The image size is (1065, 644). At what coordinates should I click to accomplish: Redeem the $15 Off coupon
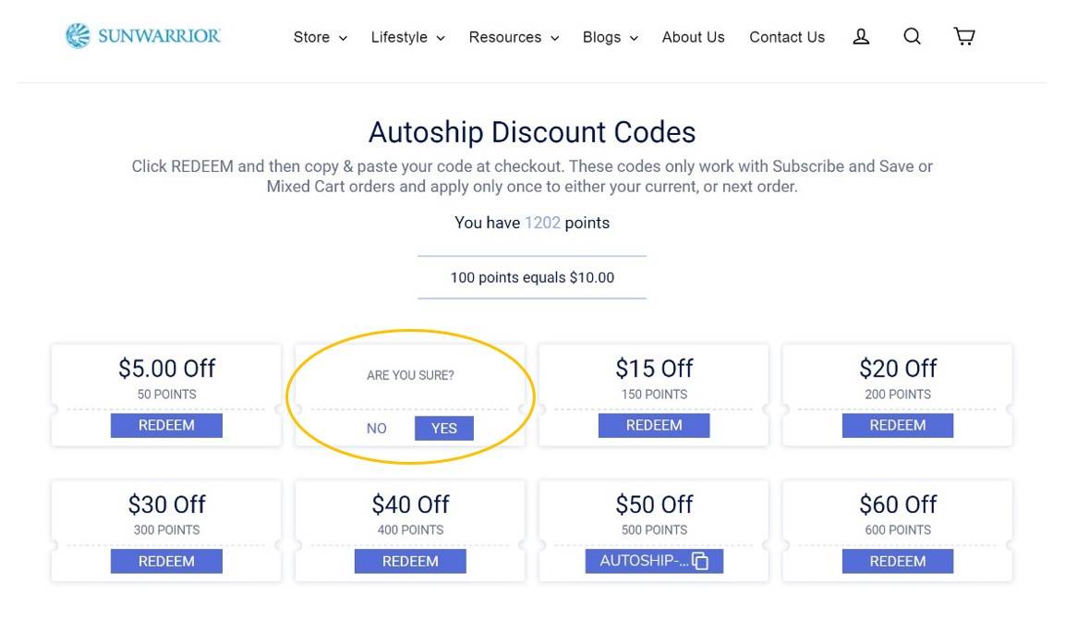654,425
